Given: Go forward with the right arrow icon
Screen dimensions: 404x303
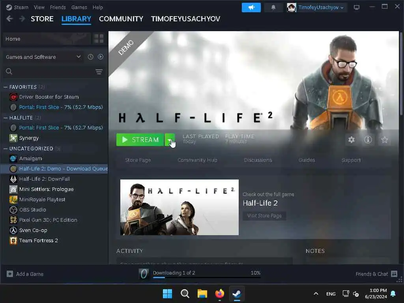Looking at the screenshot, I should point(22,19).
